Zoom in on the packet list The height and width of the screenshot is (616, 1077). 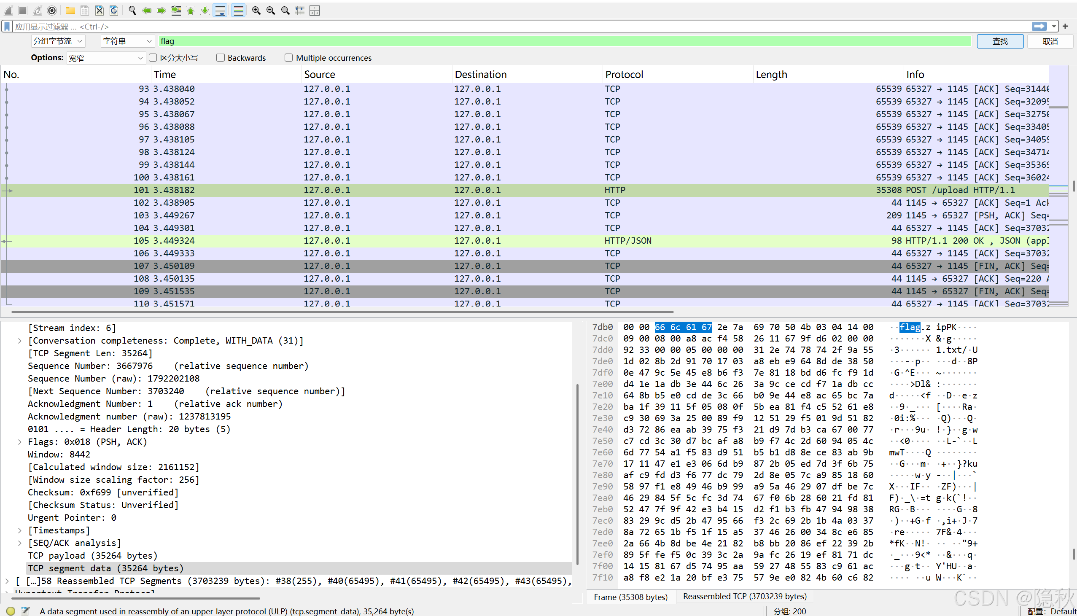256,11
